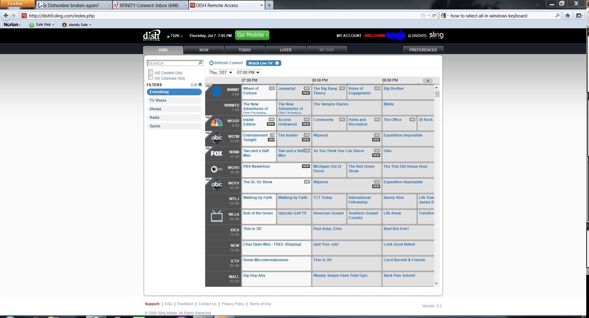Switch to the NOW tab
589x318 pixels.
click(204, 50)
